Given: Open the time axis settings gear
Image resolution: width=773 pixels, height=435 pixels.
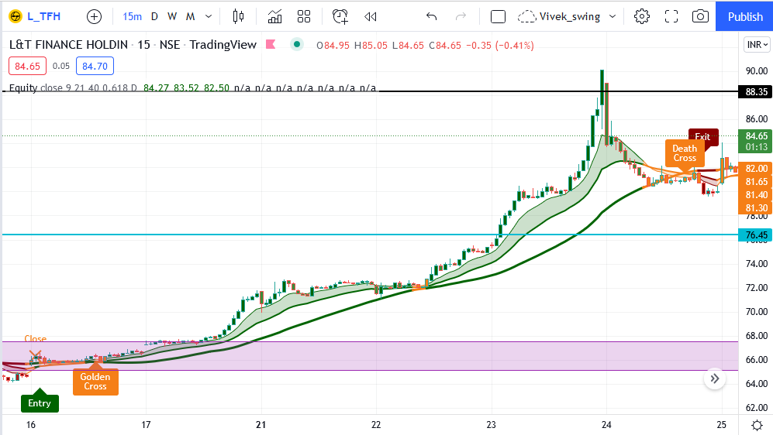Looking at the screenshot, I should click(x=757, y=425).
